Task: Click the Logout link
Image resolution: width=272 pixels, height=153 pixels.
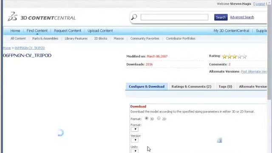Action: 260,4
